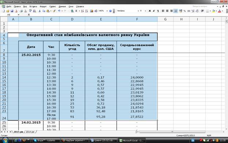Viewport: 228px width, 143px height.
Task: Open the Правка menu
Action: [x=17, y=7]
